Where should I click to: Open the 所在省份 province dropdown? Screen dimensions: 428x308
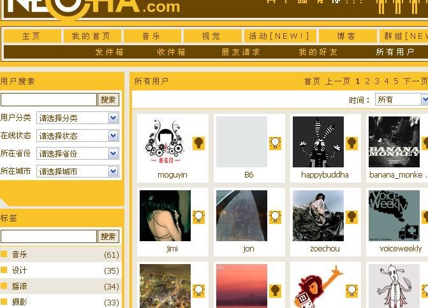coord(78,153)
